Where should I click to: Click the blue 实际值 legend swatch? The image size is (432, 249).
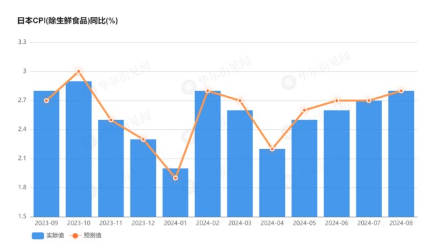pyautogui.click(x=38, y=236)
